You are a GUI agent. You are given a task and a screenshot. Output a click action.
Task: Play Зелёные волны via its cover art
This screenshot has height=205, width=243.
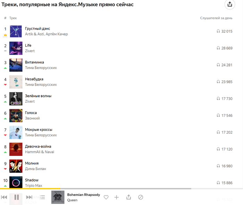(x=16, y=99)
